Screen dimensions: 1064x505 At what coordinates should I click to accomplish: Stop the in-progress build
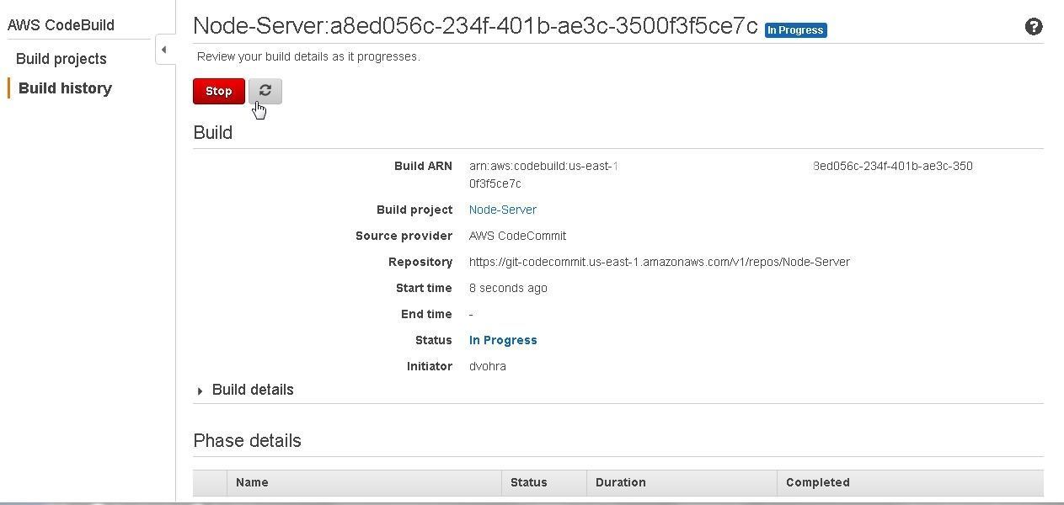pos(219,91)
